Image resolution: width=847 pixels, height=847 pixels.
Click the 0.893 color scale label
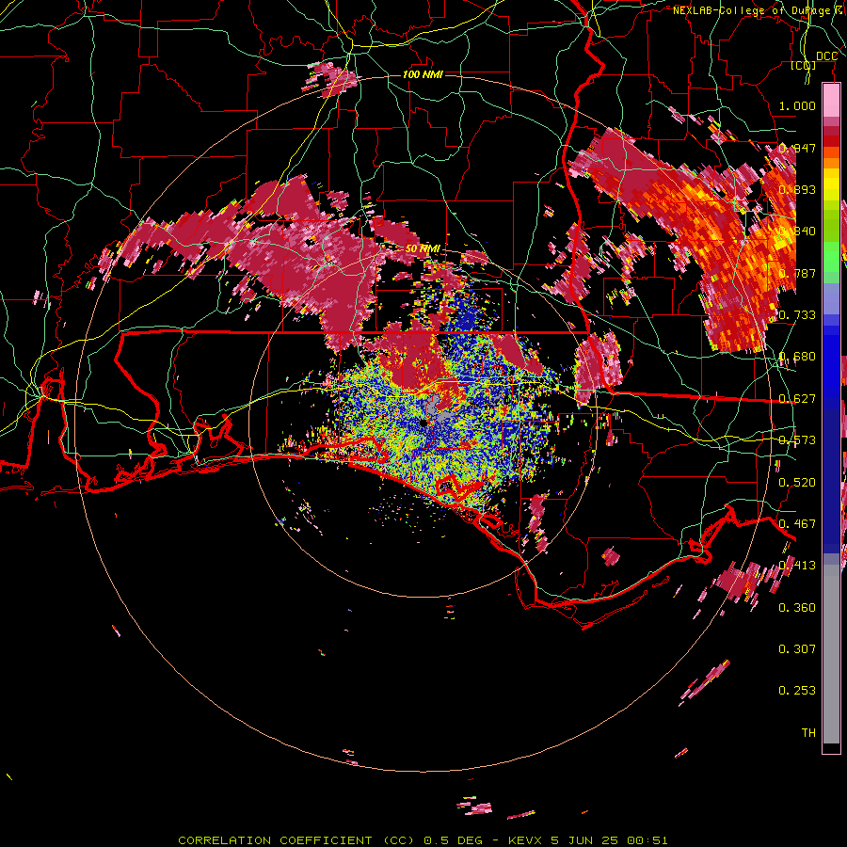click(797, 189)
